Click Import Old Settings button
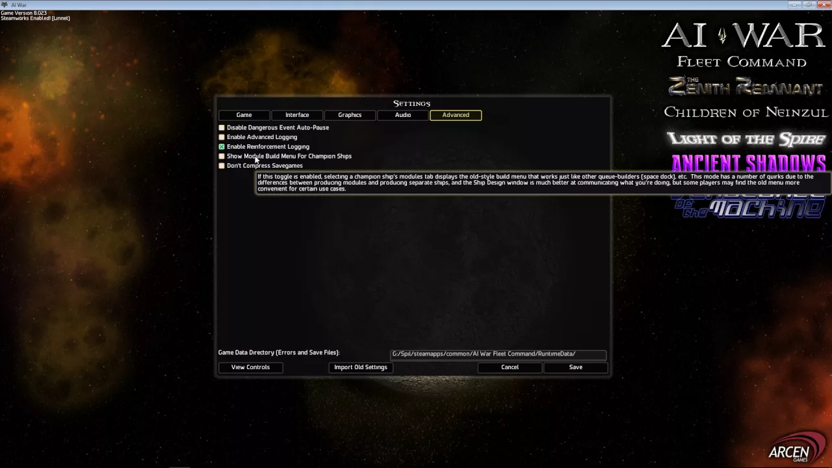Viewport: 832px width, 468px height. pyautogui.click(x=361, y=367)
